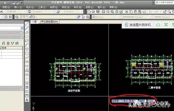
Task: Expand bottom panel section chevron
Action: pyautogui.click(x=21, y=89)
